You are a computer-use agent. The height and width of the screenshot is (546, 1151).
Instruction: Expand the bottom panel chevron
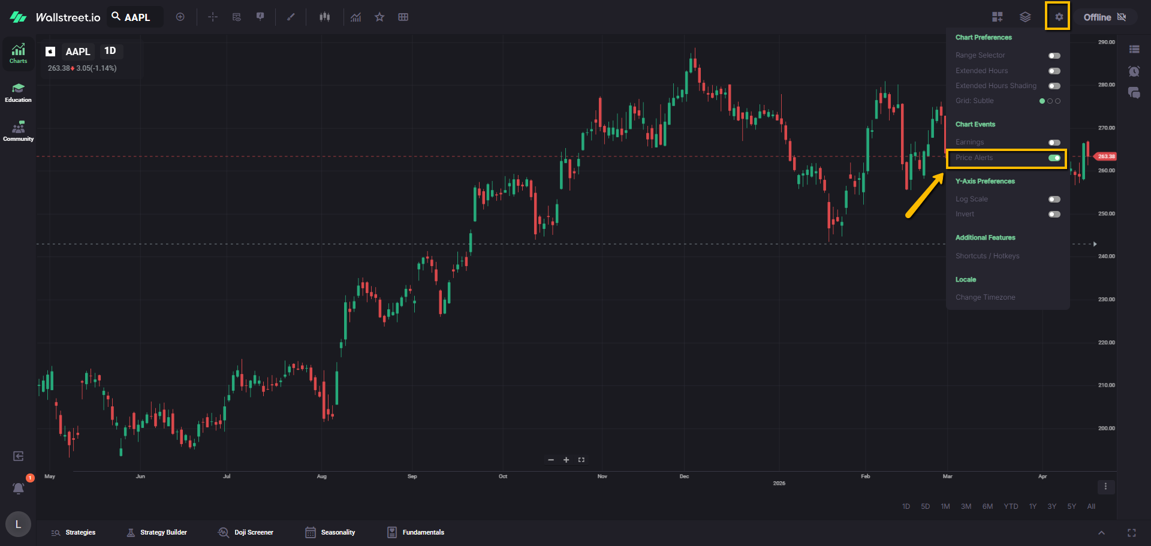[1101, 533]
